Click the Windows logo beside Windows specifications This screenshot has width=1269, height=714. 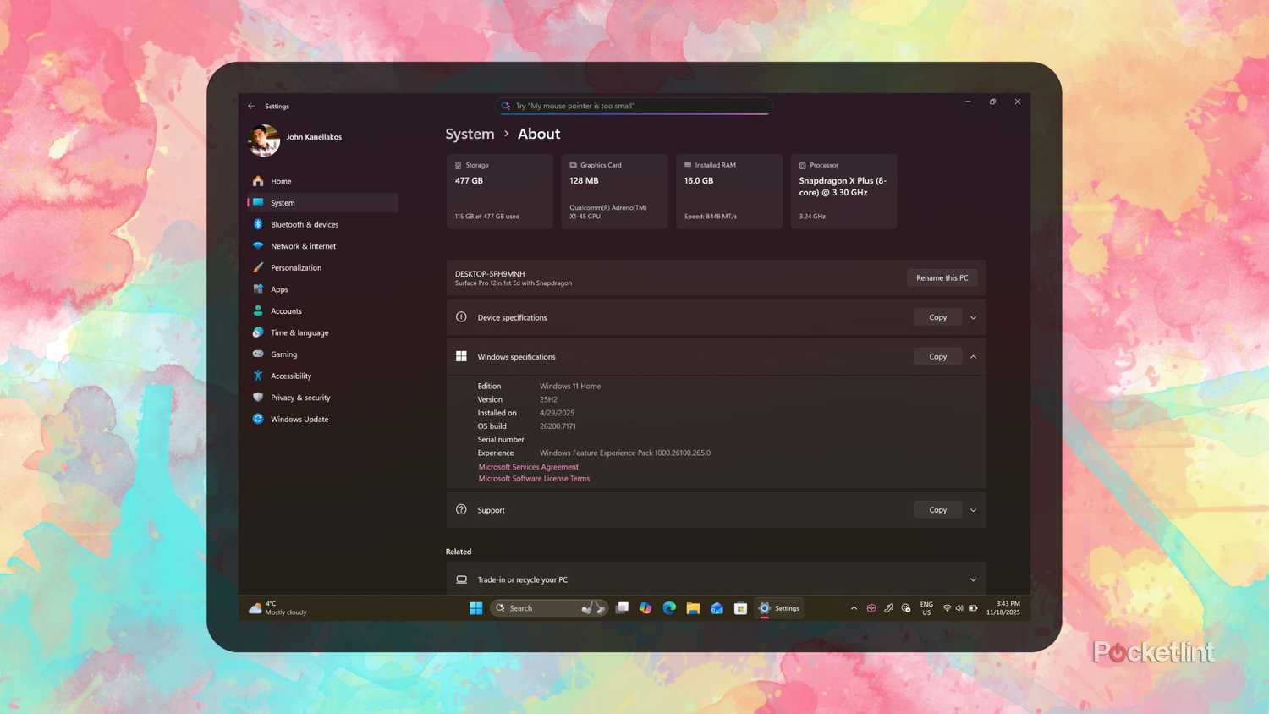coord(461,356)
